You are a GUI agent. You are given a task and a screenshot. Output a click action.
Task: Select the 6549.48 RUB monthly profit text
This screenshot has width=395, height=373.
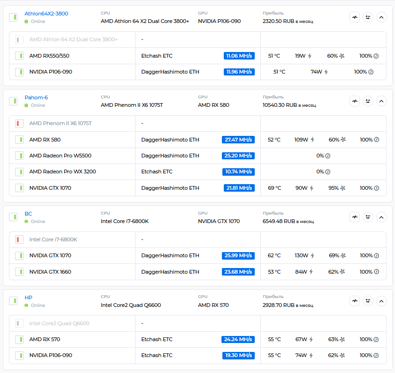click(x=288, y=222)
